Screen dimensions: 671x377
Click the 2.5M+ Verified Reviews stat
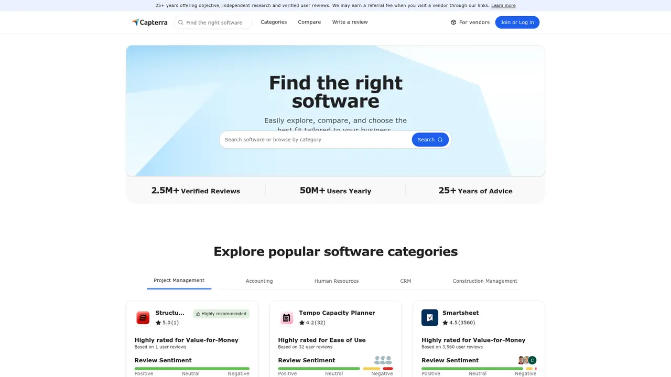click(196, 191)
